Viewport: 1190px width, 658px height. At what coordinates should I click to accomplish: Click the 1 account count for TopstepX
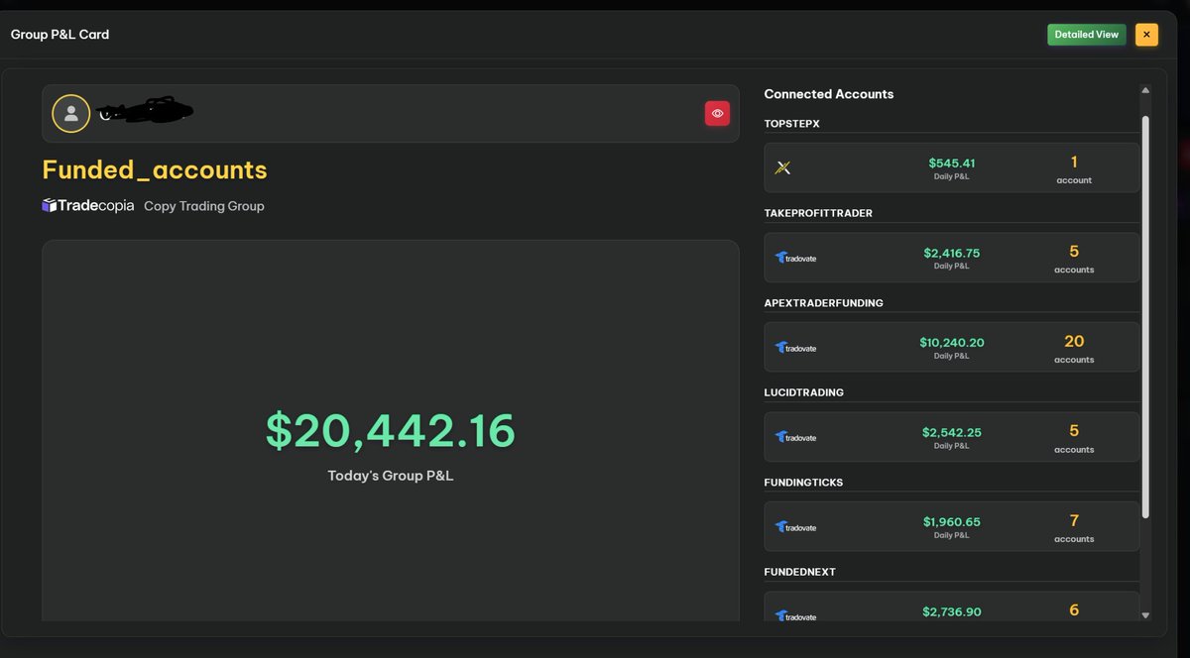point(1074,168)
